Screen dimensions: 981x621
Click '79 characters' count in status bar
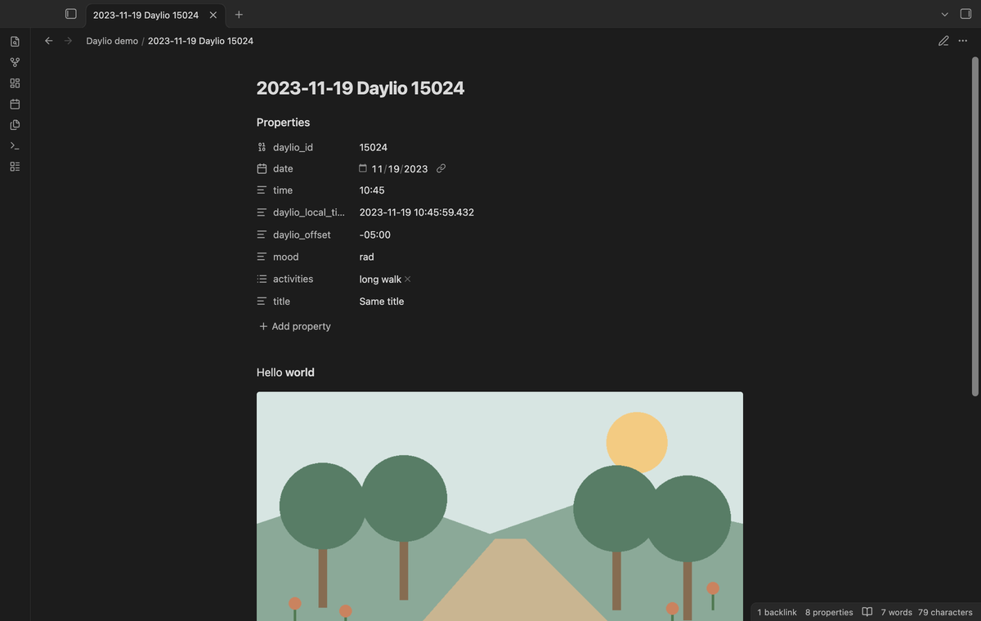click(945, 612)
